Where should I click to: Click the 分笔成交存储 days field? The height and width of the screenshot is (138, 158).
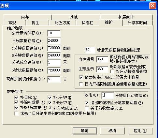[54, 63]
